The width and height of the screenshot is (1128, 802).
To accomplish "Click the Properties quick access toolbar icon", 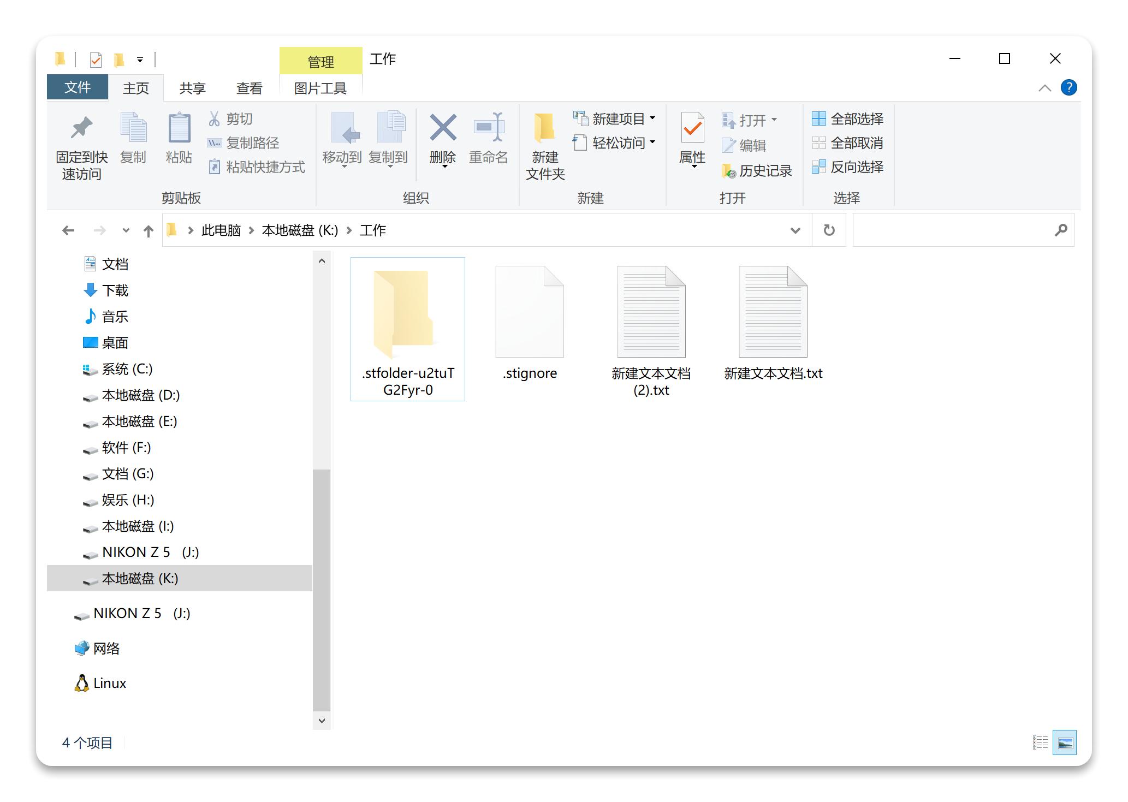I will (96, 59).
